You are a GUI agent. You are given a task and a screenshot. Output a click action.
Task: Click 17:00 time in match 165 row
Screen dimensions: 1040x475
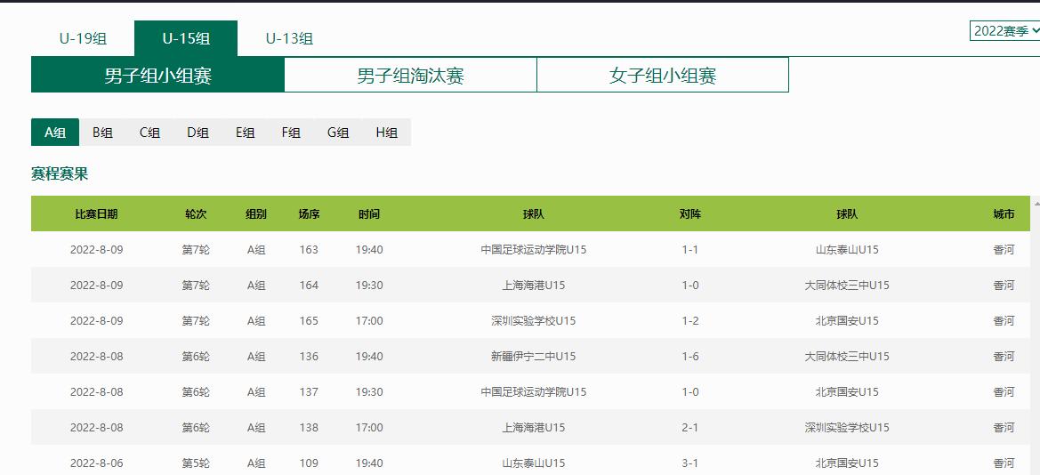[x=369, y=320]
